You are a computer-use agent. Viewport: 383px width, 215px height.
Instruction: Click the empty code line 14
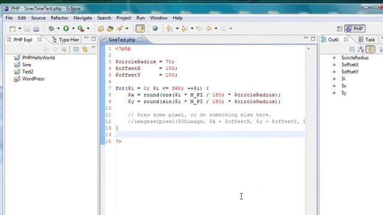210,134
